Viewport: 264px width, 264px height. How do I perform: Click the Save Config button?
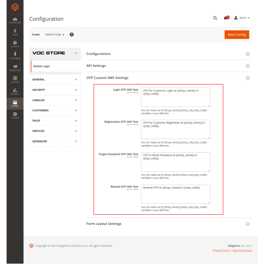237,35
